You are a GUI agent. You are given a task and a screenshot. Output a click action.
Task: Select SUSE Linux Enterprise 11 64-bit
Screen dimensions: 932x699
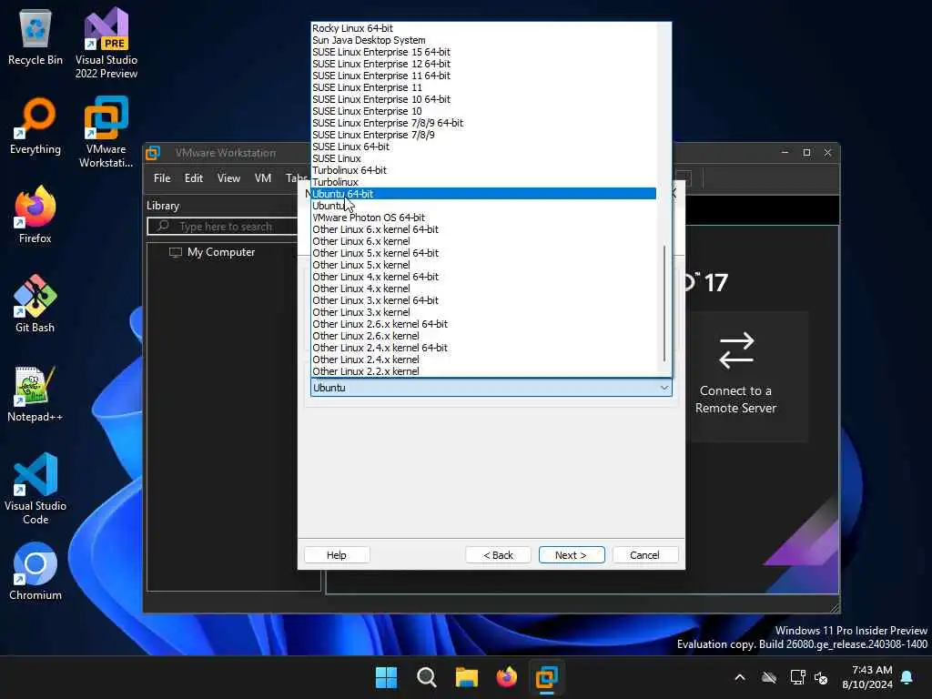click(x=483, y=76)
